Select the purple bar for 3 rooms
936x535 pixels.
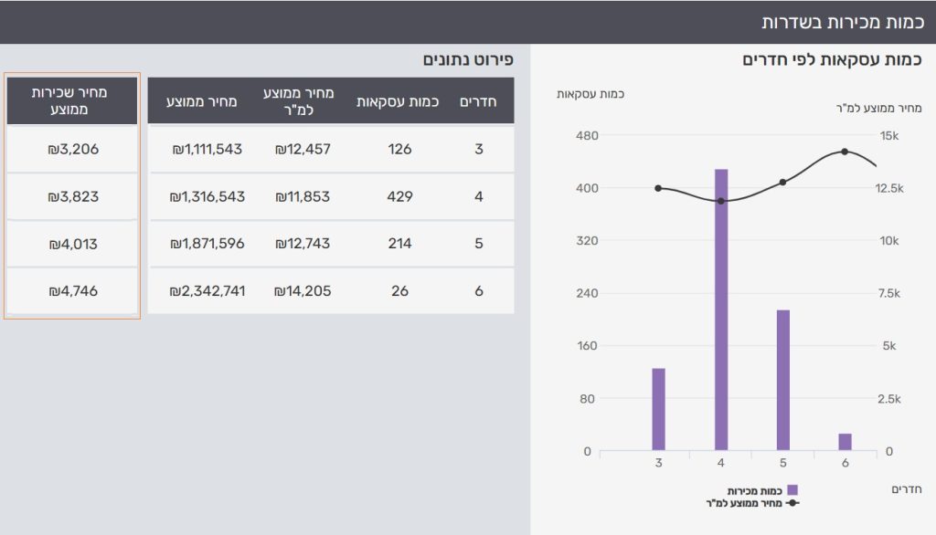[x=658, y=409]
